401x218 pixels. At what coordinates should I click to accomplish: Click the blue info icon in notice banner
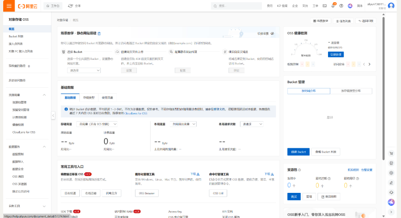coord(66,109)
